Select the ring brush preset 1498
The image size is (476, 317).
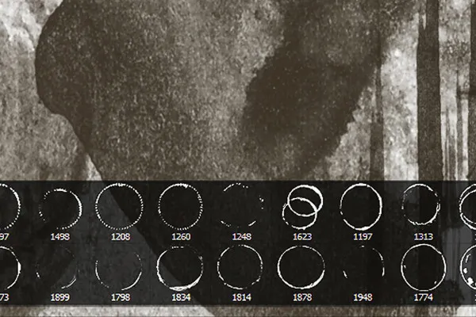(x=60, y=209)
